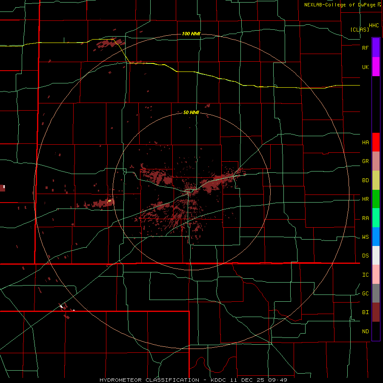
Task: Select the BD yellow legend swatch
Action: pos(376,180)
